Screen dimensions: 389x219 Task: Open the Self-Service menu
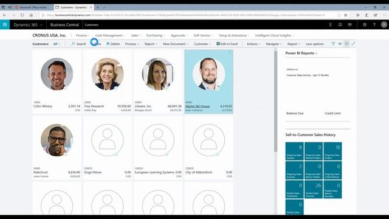tap(203, 35)
